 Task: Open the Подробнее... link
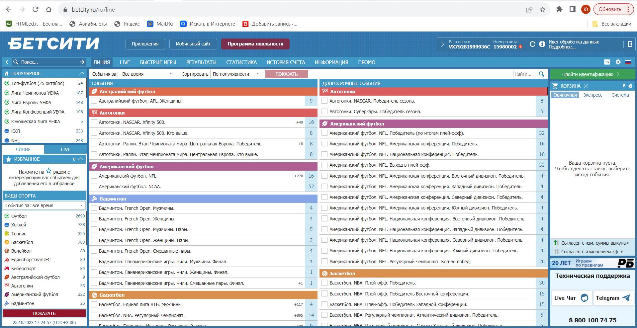(562, 47)
